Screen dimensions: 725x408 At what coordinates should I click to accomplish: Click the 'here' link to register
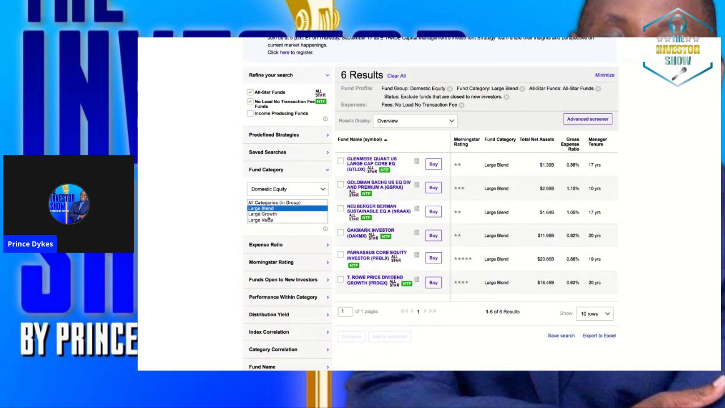click(284, 53)
